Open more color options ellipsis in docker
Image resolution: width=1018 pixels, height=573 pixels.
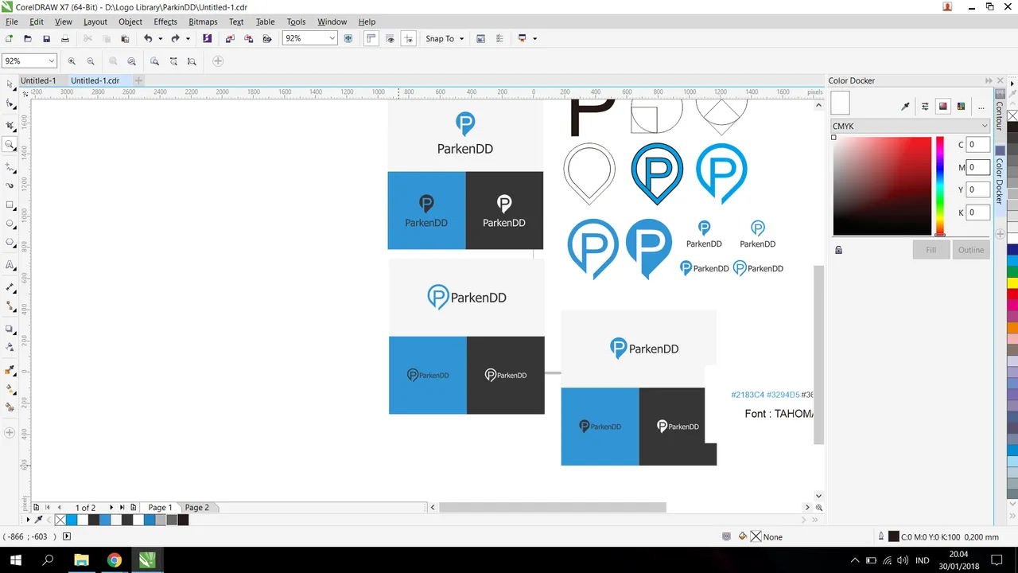point(981,106)
